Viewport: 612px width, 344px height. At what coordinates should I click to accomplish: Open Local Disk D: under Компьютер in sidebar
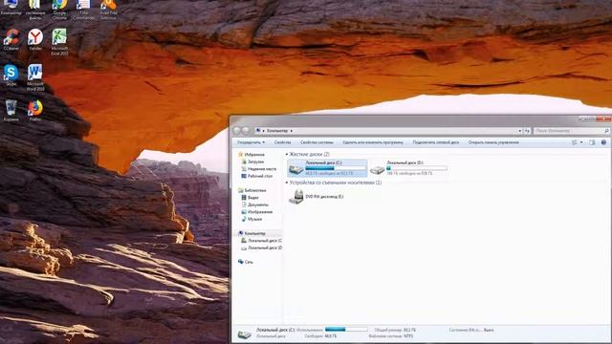261,247
